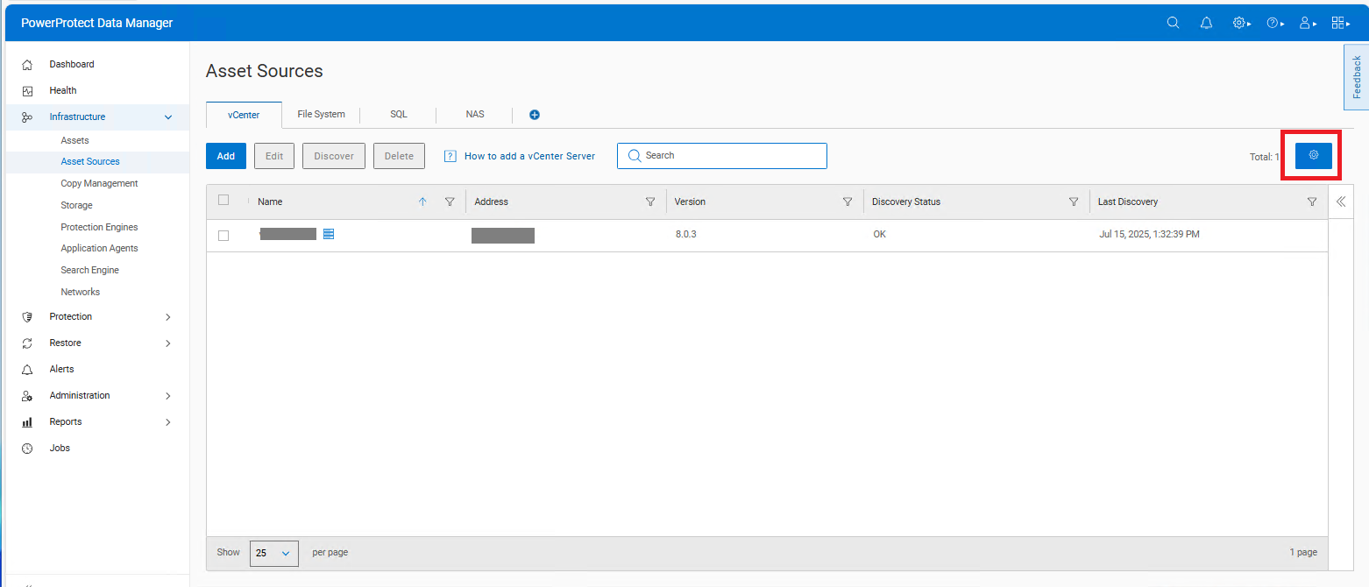Open the help menu icon in header
Screen dimensions: 1369x587
point(1274,23)
